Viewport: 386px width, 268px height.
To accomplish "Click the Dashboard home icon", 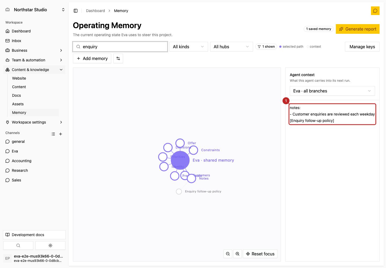I will (8, 31).
